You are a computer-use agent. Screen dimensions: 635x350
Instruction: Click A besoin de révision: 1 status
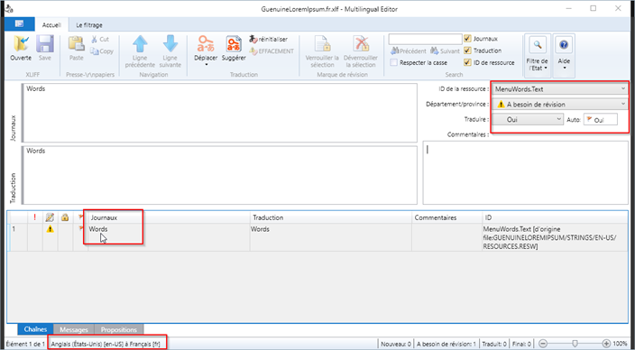(x=446, y=344)
